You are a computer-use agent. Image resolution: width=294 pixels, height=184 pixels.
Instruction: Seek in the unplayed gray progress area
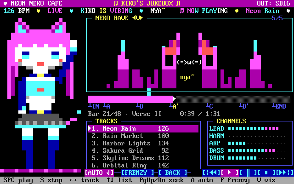233,99
